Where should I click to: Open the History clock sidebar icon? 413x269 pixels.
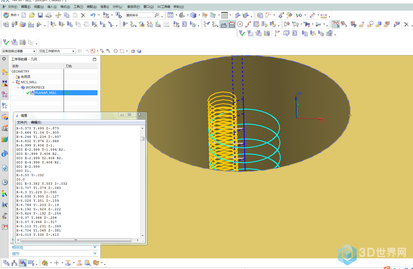(5, 182)
